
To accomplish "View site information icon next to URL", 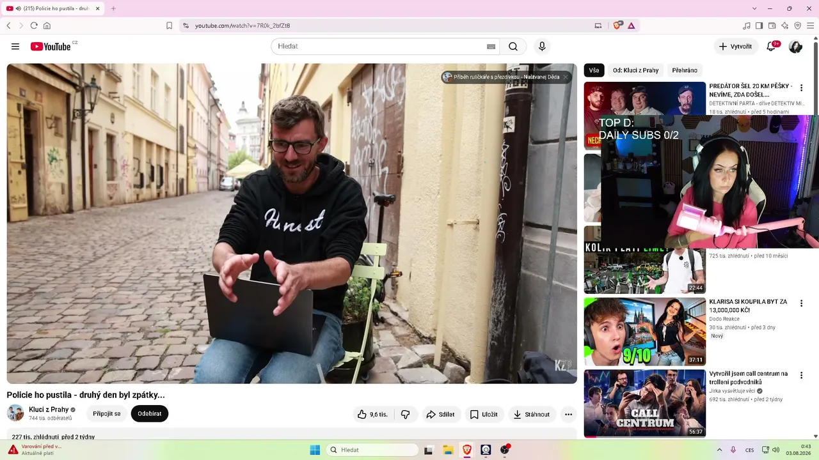I will 186,26.
